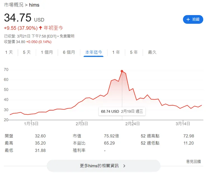Click the 2月3日 axis label
Image resolution: width=207 pixels, height=173 pixels.
coord(82,124)
